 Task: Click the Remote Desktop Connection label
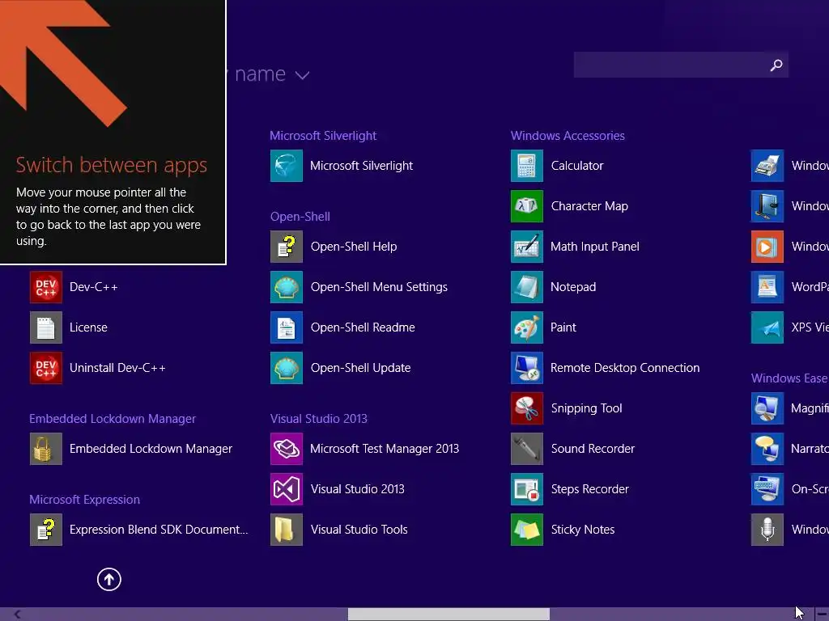click(625, 368)
